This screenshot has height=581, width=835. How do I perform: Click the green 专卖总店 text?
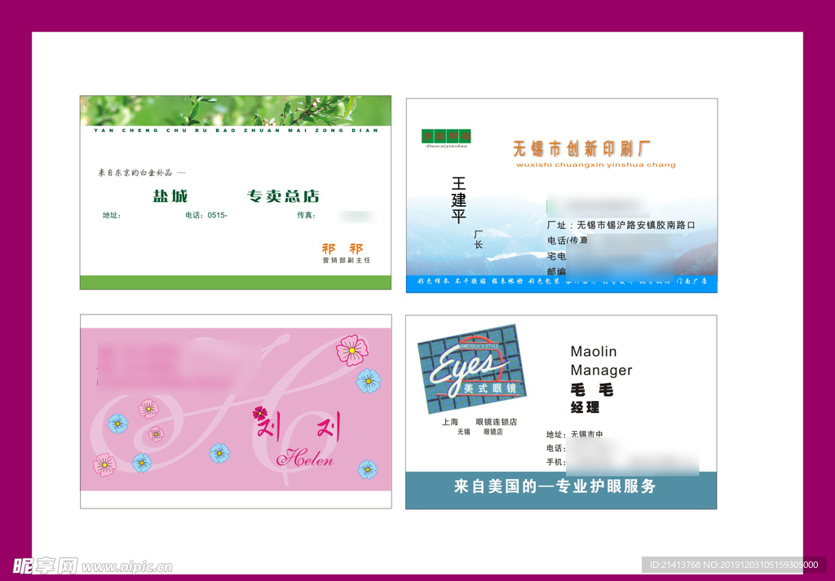point(283,196)
